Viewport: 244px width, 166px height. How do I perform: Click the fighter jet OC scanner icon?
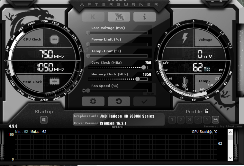pyautogui.click(x=119, y=17)
